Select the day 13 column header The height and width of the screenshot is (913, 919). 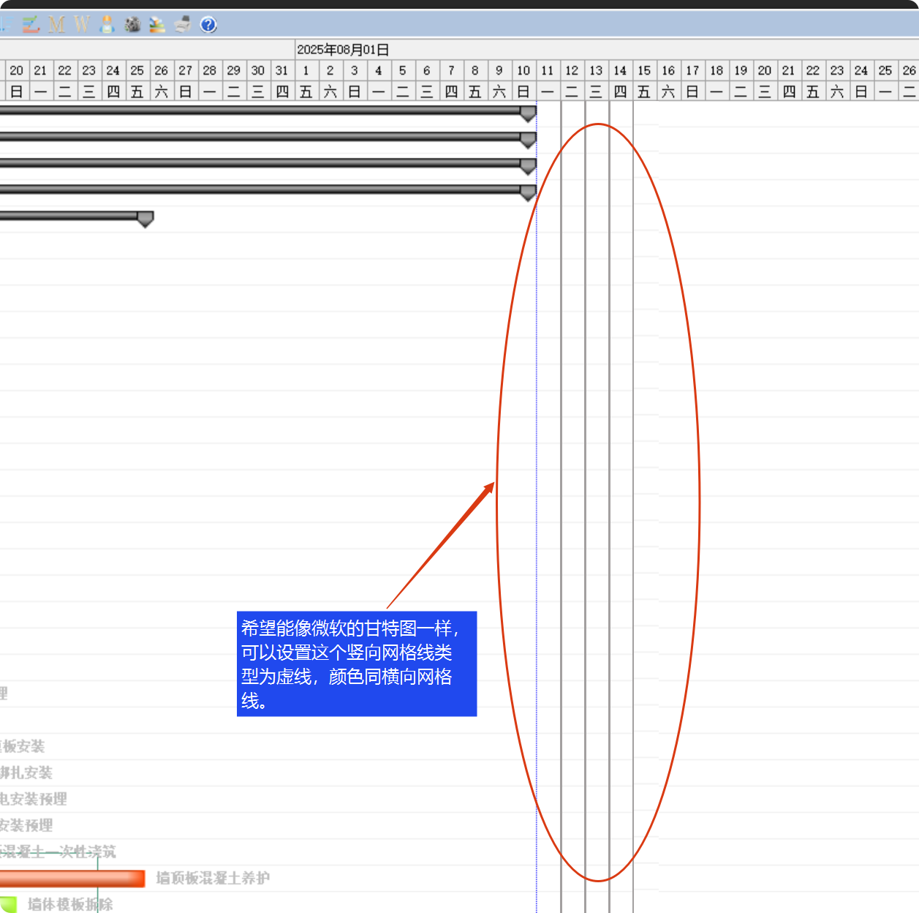[x=596, y=70]
